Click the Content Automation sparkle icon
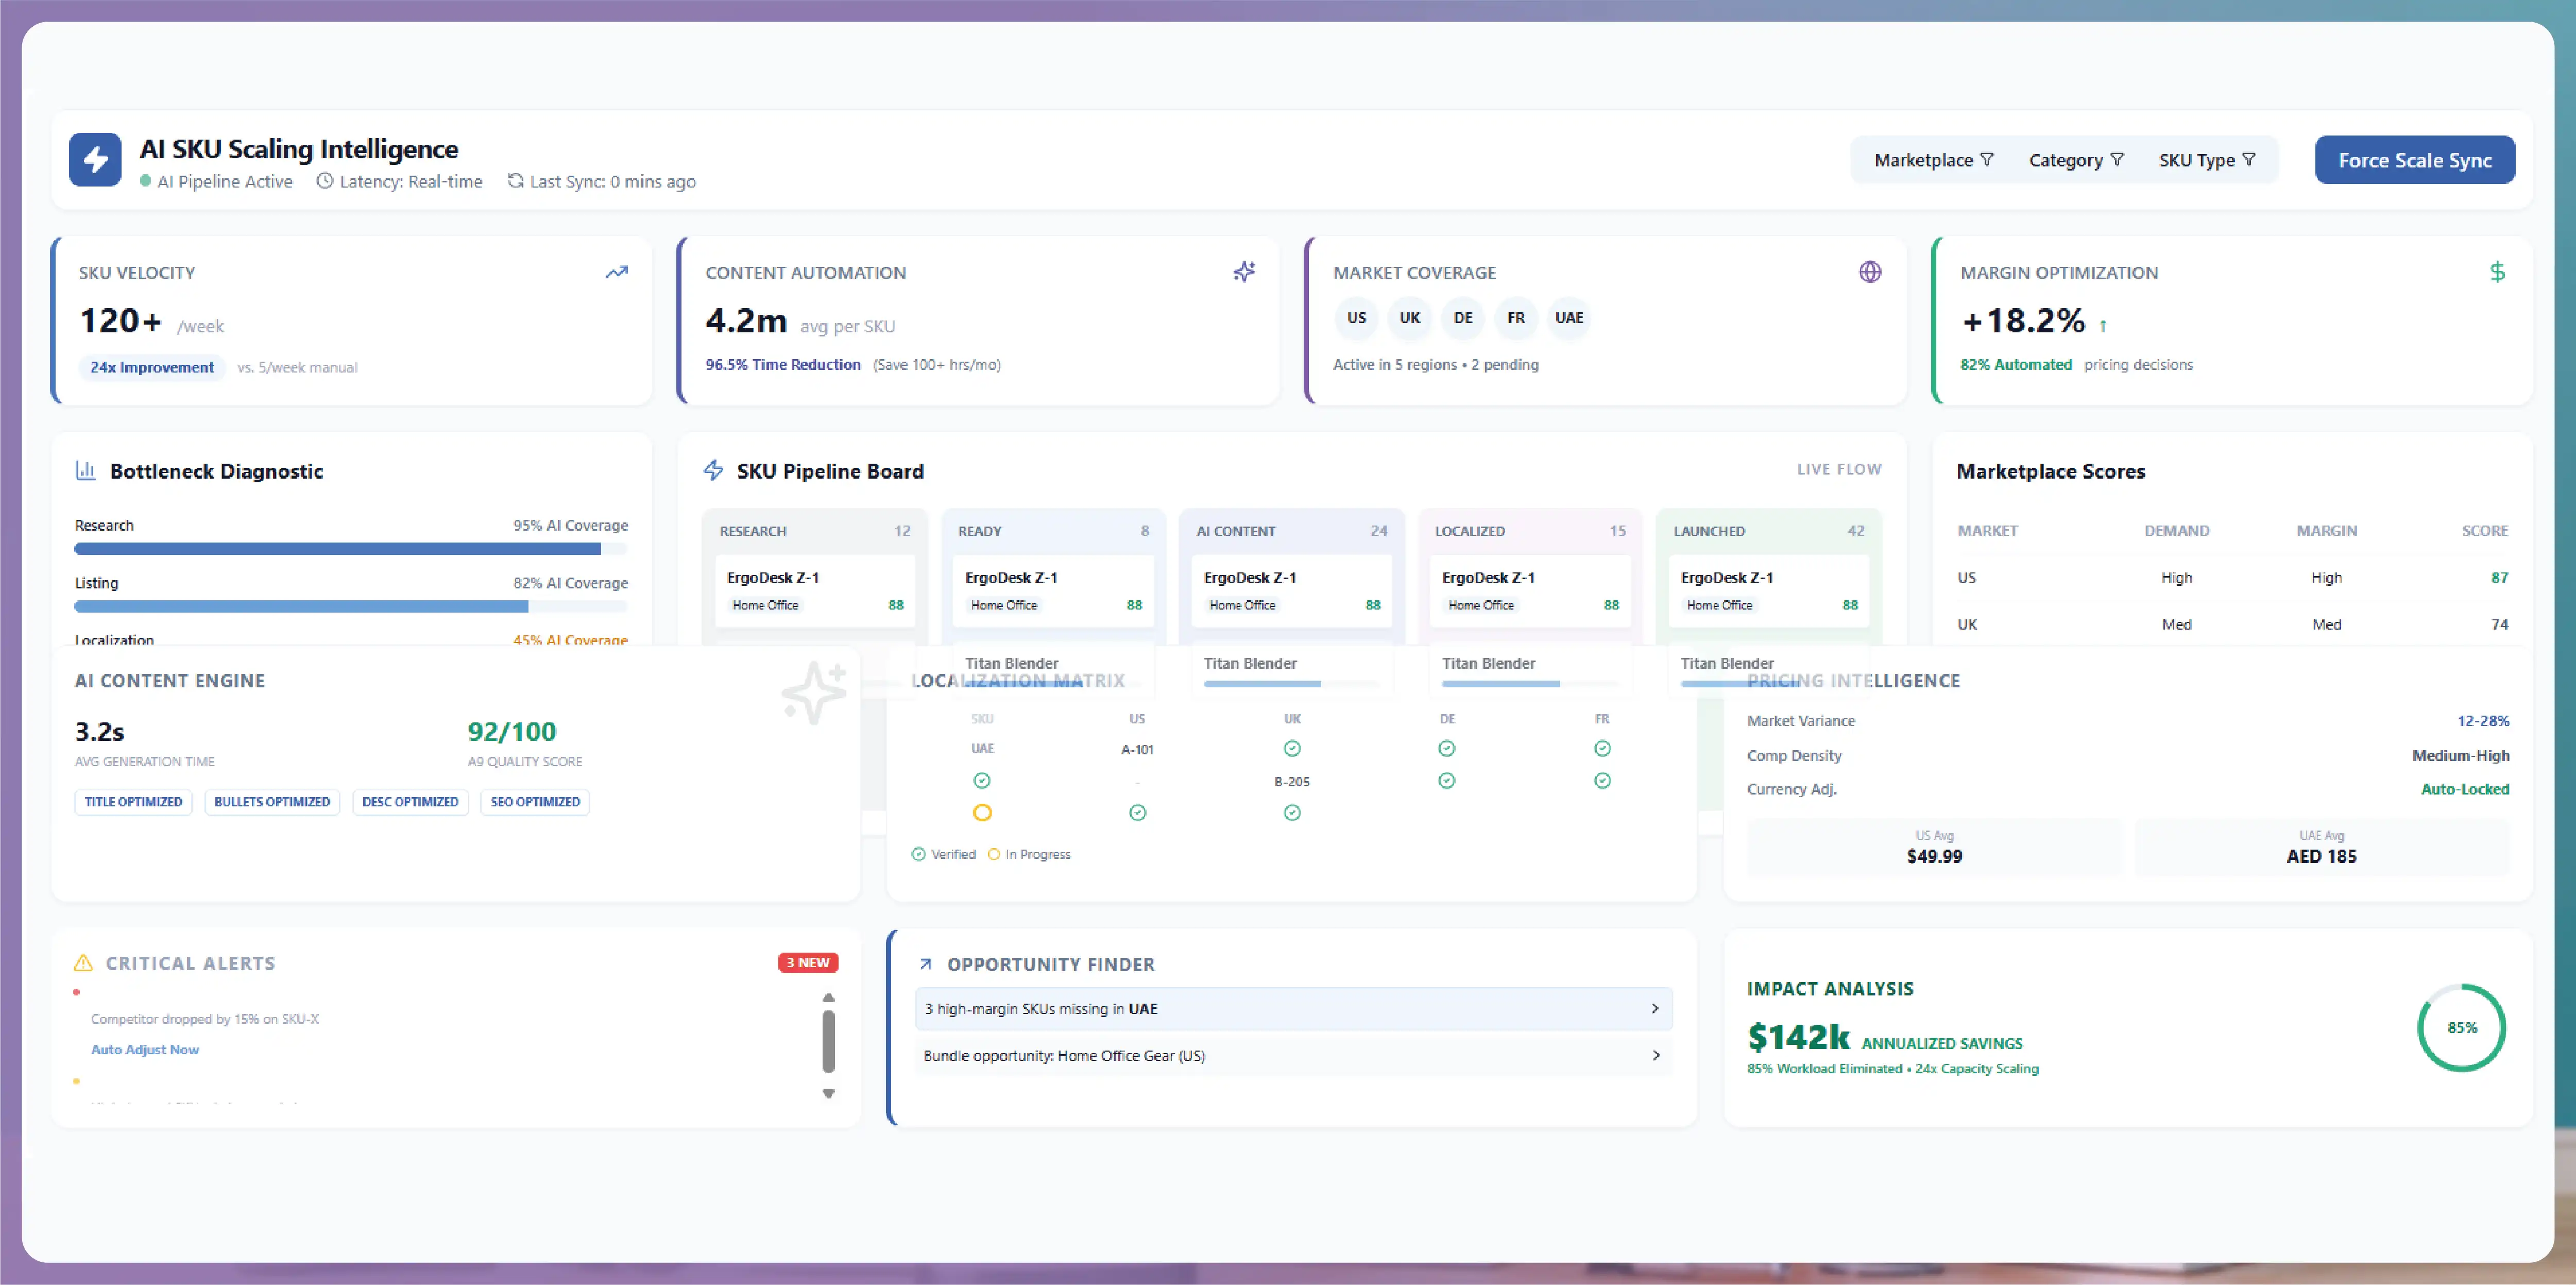This screenshot has width=2576, height=1285. click(1244, 272)
